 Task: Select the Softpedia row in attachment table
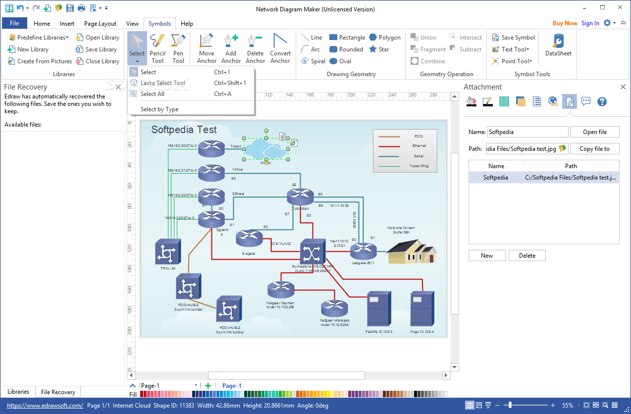[544, 177]
